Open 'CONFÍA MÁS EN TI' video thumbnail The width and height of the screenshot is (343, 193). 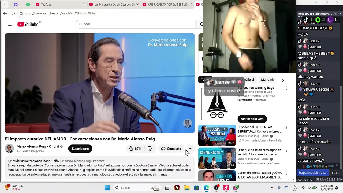pos(217,158)
